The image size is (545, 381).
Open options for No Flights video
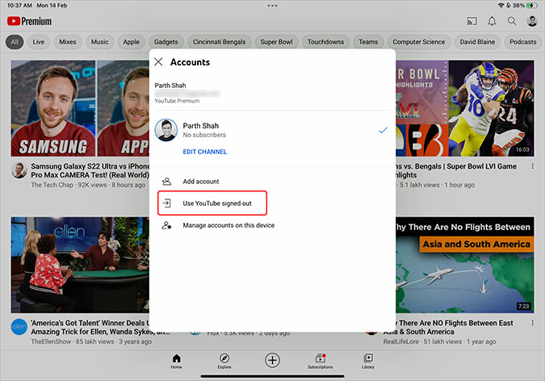533,323
